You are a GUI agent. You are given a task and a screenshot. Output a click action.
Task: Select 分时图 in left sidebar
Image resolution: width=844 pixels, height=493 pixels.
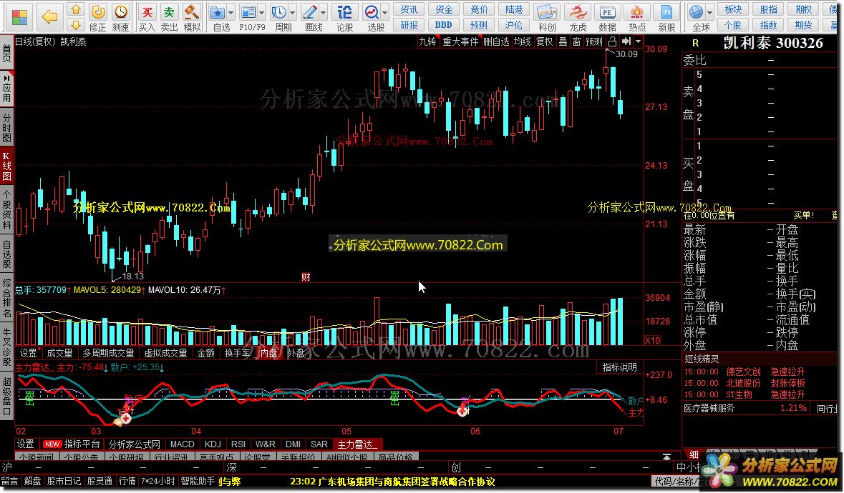(6, 128)
